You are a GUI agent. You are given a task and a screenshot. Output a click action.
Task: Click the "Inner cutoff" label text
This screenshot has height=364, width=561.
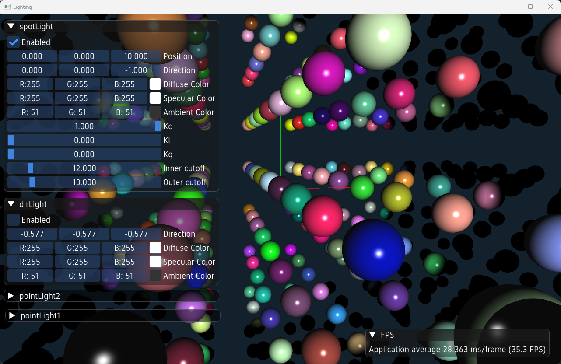tap(184, 168)
